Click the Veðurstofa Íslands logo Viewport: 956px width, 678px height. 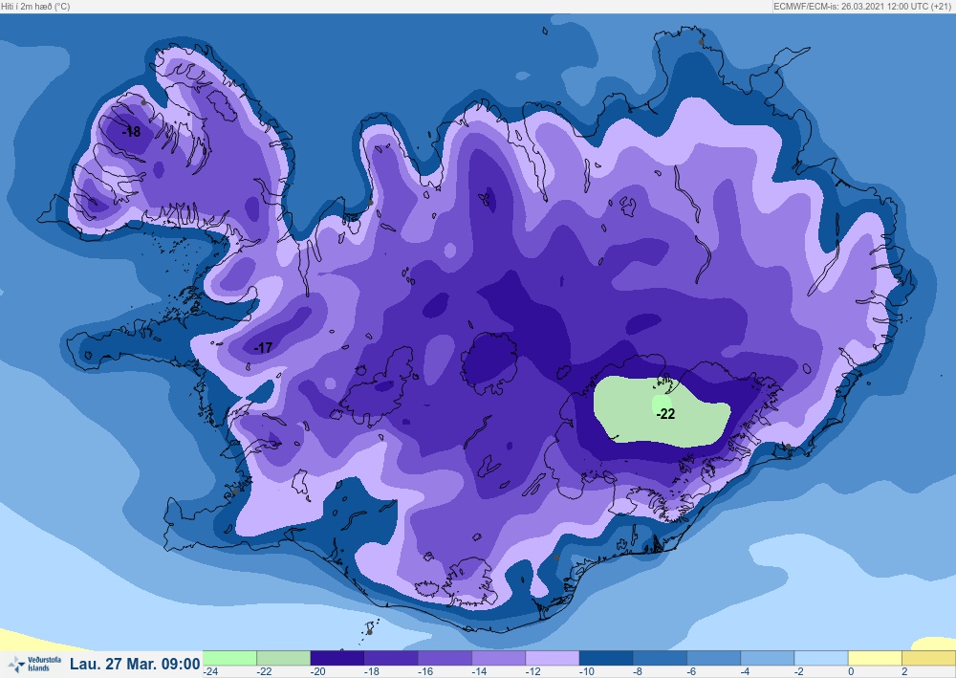[35, 664]
